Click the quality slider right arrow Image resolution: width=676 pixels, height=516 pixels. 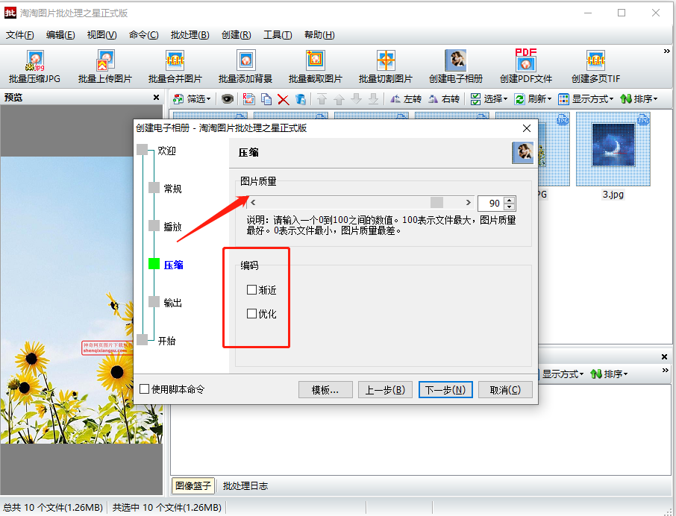pyautogui.click(x=468, y=202)
